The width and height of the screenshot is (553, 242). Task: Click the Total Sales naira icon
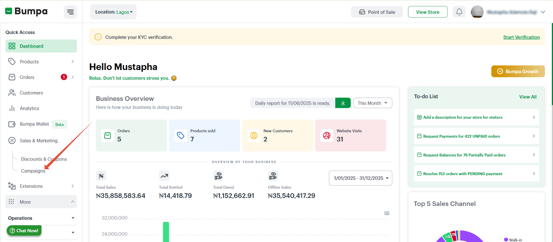[101, 176]
